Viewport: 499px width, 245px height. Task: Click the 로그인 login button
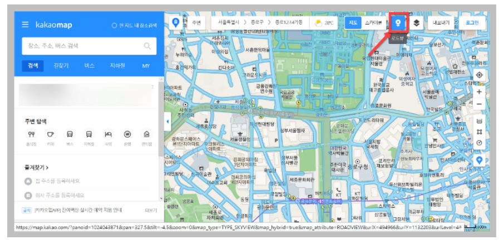coord(472,23)
